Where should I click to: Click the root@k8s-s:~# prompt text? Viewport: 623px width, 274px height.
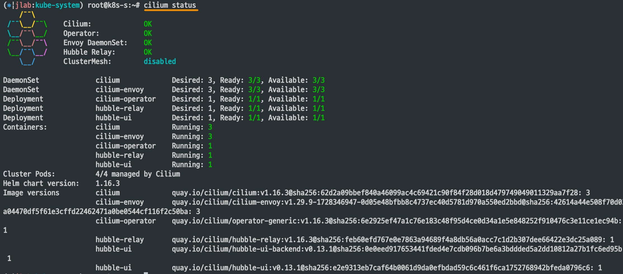[114, 5]
